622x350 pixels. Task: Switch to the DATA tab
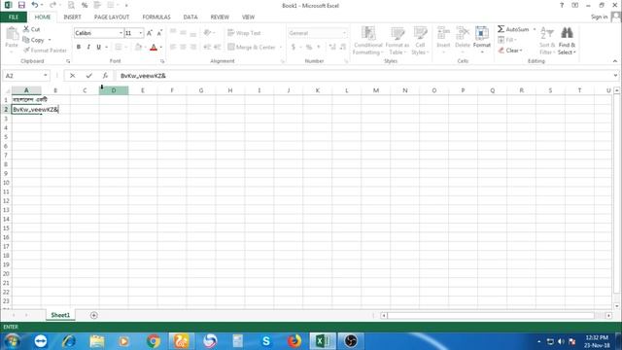click(190, 17)
